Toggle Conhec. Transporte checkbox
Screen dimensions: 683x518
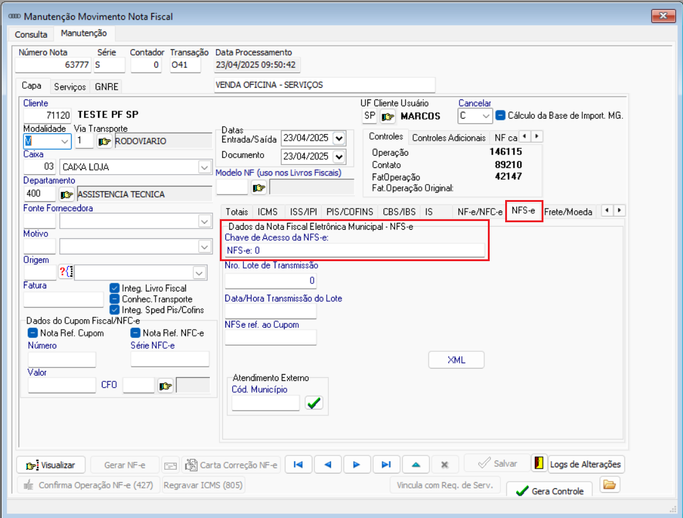point(115,299)
